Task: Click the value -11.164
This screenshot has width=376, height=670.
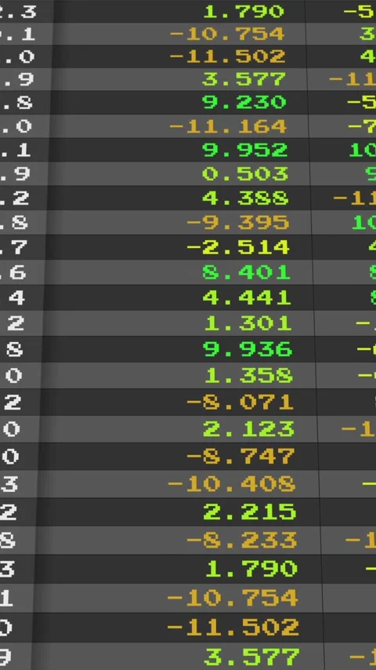Action: [x=228, y=126]
